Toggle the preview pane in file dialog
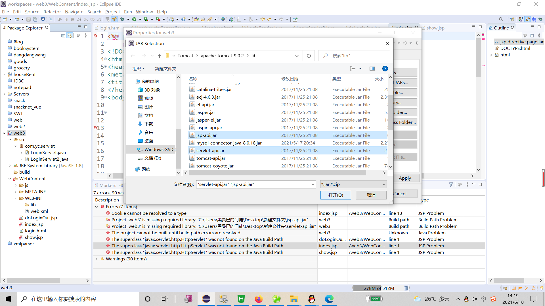Screen dimensions: 545x306 pyautogui.click(x=372, y=69)
